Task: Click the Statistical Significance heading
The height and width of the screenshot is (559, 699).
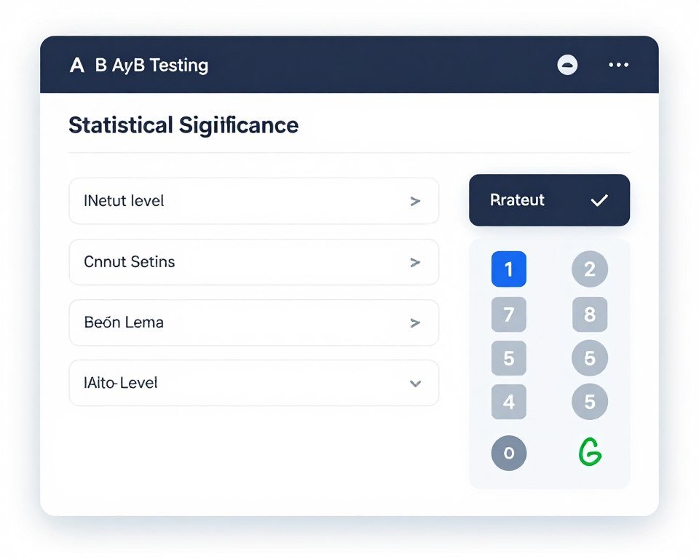Action: pyautogui.click(x=183, y=124)
